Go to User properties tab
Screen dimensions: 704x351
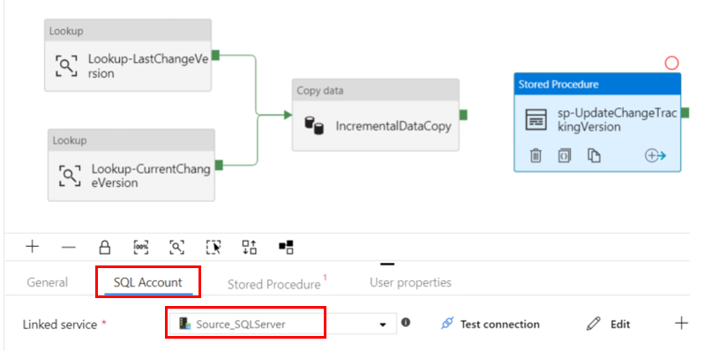tap(410, 282)
